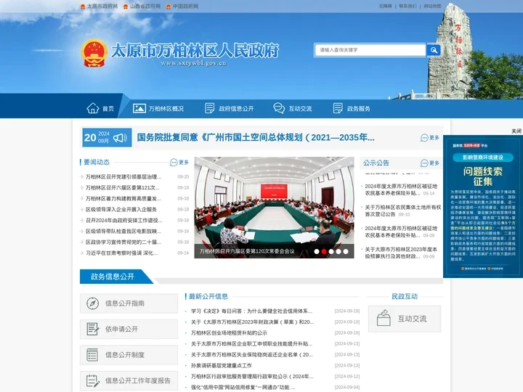Click the compass icon for 信息公开指南

(93, 303)
